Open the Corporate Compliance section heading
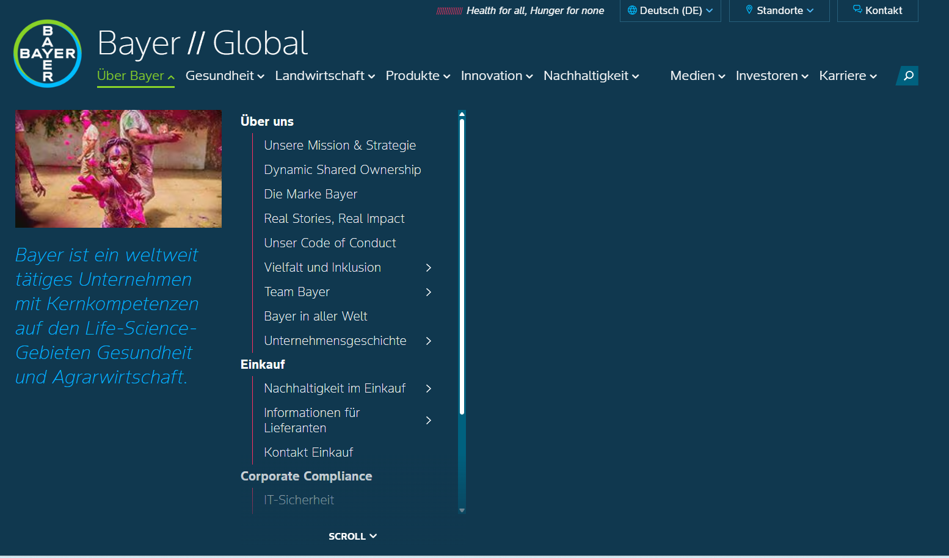The image size is (949, 558). (306, 476)
